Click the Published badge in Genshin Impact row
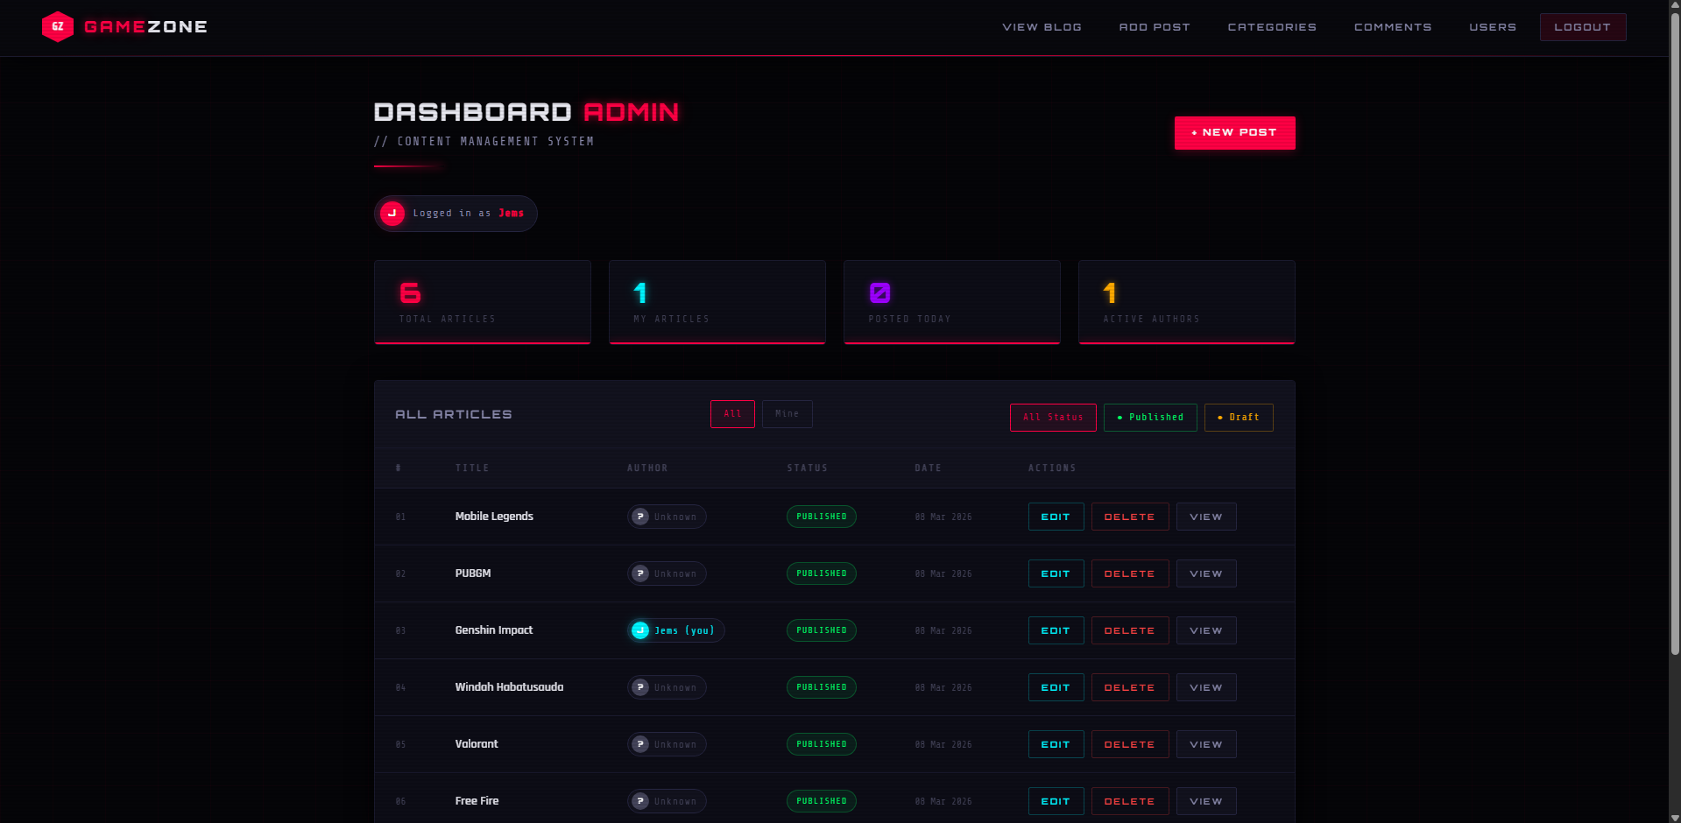This screenshot has width=1681, height=823. (822, 630)
